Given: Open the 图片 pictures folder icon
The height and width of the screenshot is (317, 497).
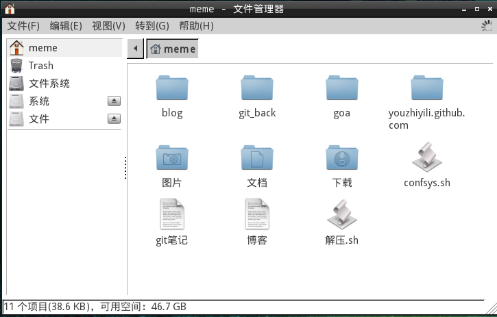Looking at the screenshot, I should click(172, 157).
